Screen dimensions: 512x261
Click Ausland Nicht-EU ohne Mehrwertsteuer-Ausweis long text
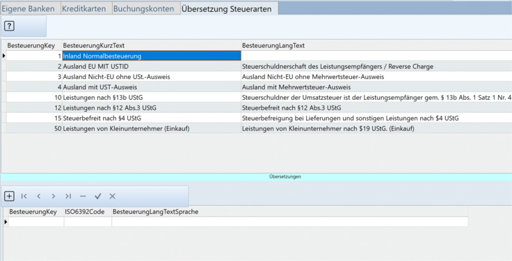(x=376, y=77)
